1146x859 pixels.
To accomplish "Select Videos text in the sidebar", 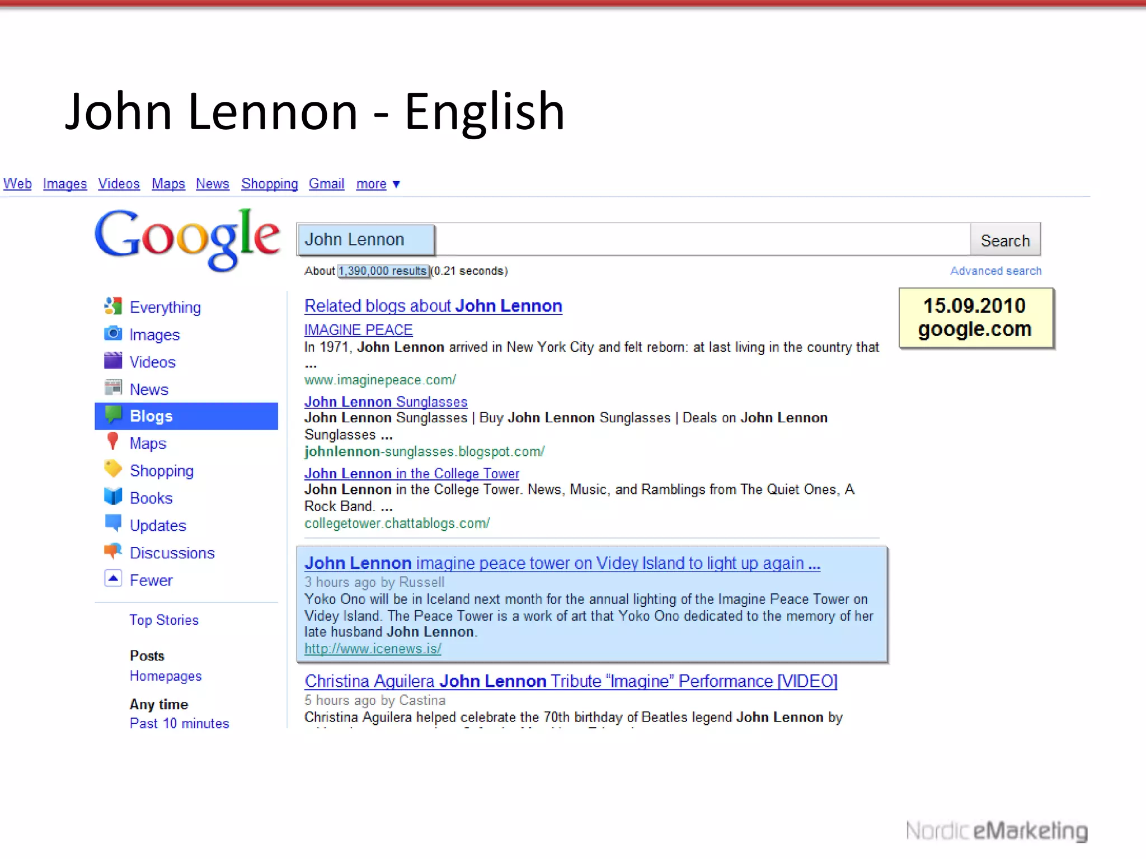I will tap(153, 362).
